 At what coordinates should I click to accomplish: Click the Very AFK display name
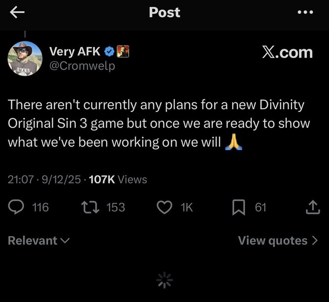(x=75, y=52)
